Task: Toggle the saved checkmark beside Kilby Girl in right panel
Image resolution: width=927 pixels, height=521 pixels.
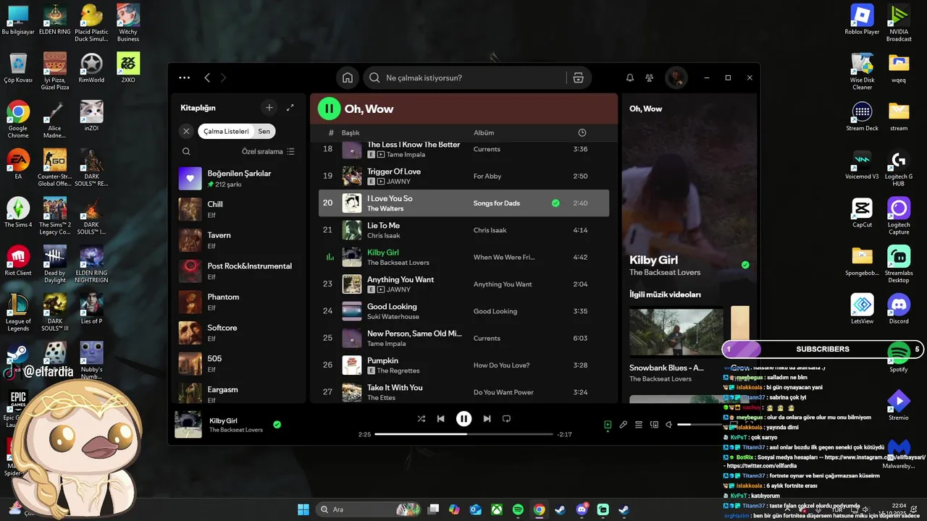Action: (745, 265)
